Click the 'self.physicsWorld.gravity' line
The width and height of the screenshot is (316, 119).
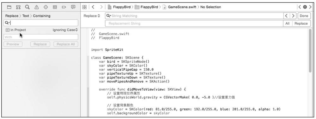pyautogui.click(x=171, y=97)
